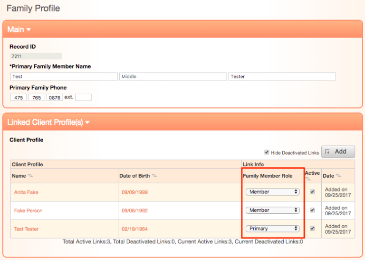Uncheck Active checkbox for Fake Person
The height and width of the screenshot is (260, 365).
(312, 210)
